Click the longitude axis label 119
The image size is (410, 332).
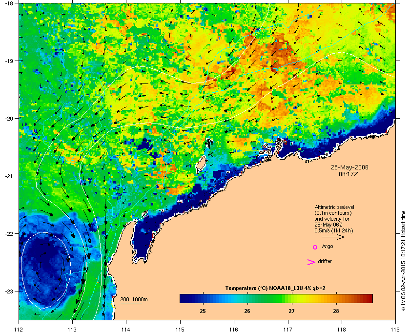pos(395,330)
